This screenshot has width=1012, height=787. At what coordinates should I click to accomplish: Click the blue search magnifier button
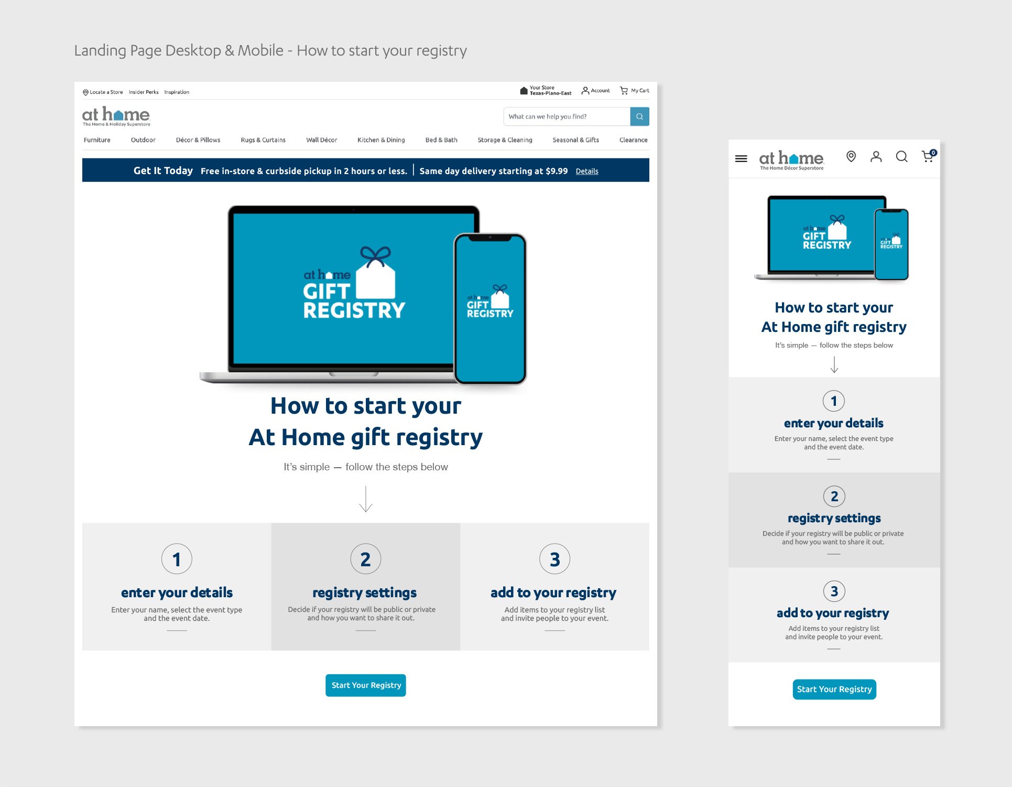pos(639,116)
